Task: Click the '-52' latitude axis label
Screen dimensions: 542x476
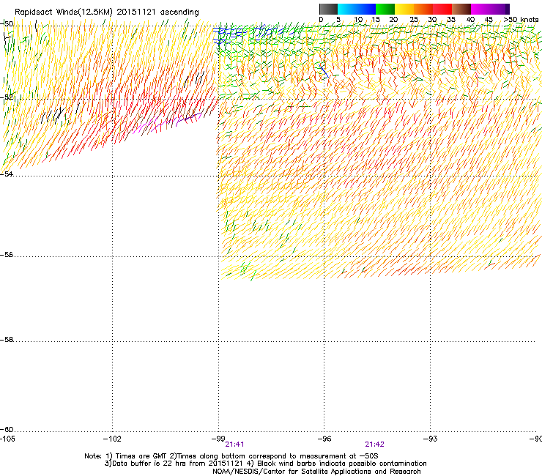Action: pyautogui.click(x=7, y=97)
